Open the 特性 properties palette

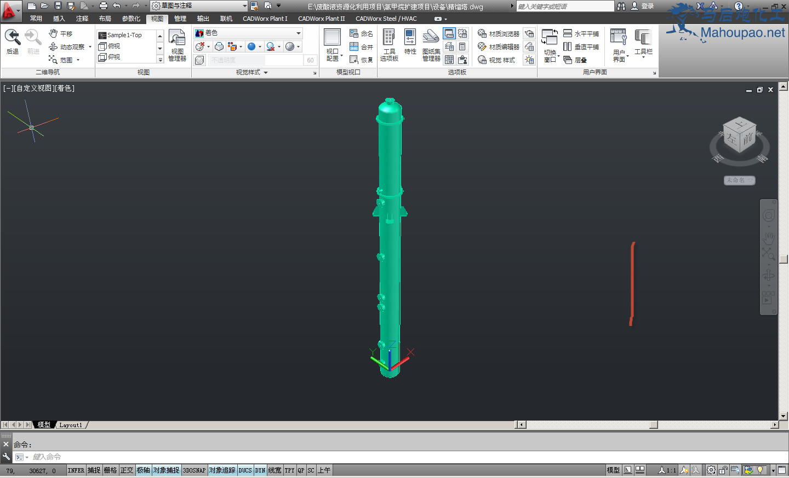(x=410, y=42)
